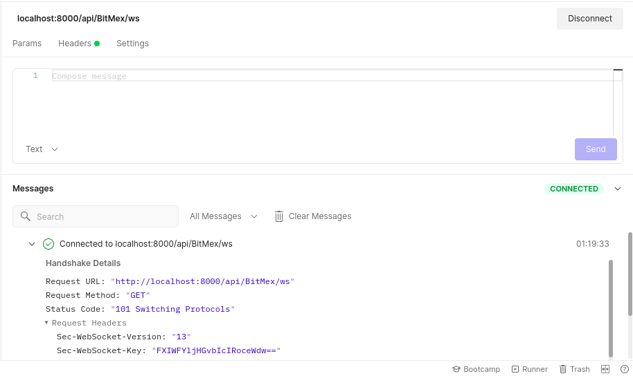Click the messages list outer scrollbar

click(630, 274)
